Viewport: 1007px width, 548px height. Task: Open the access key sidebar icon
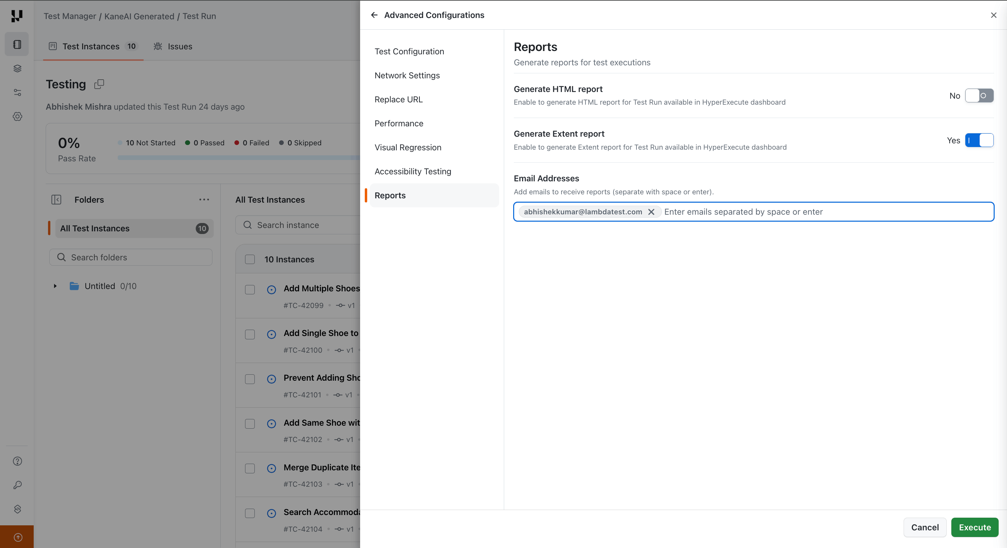pos(18,485)
